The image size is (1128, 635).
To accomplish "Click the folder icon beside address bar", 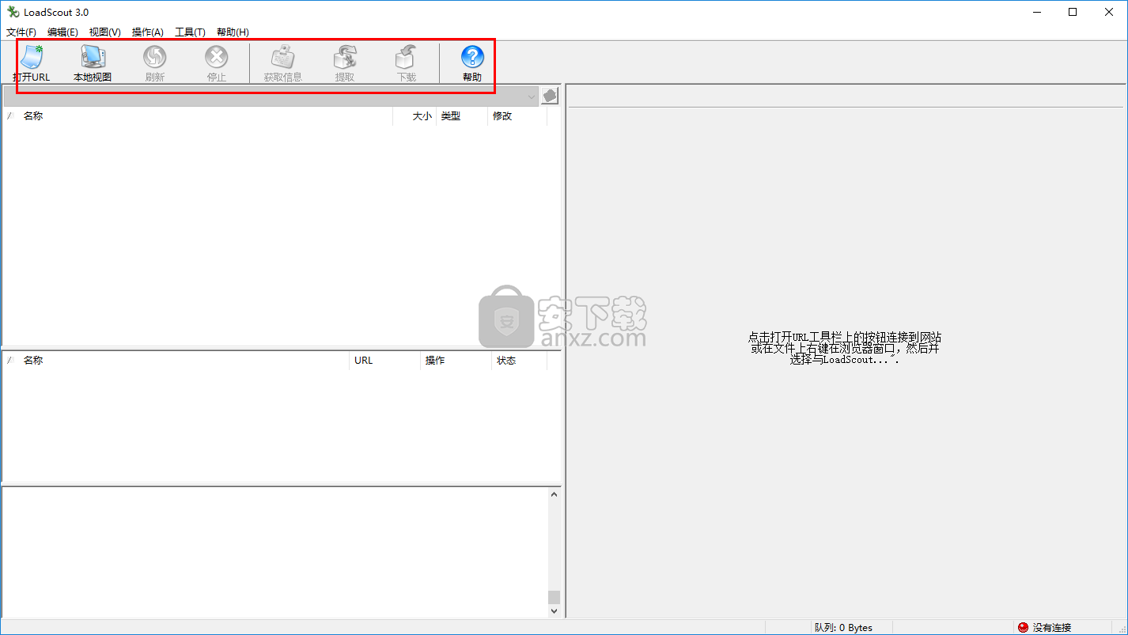I will coord(550,96).
